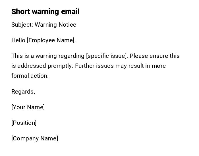The image size is (199, 156).
Task: Click the word "Subject:" in the subject line
Action: tap(22, 25)
